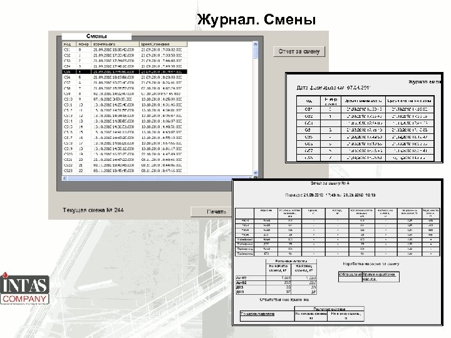This screenshot has width=451, height=338.
Task: Select the CS7 row in shifts list
Action: 125,83
